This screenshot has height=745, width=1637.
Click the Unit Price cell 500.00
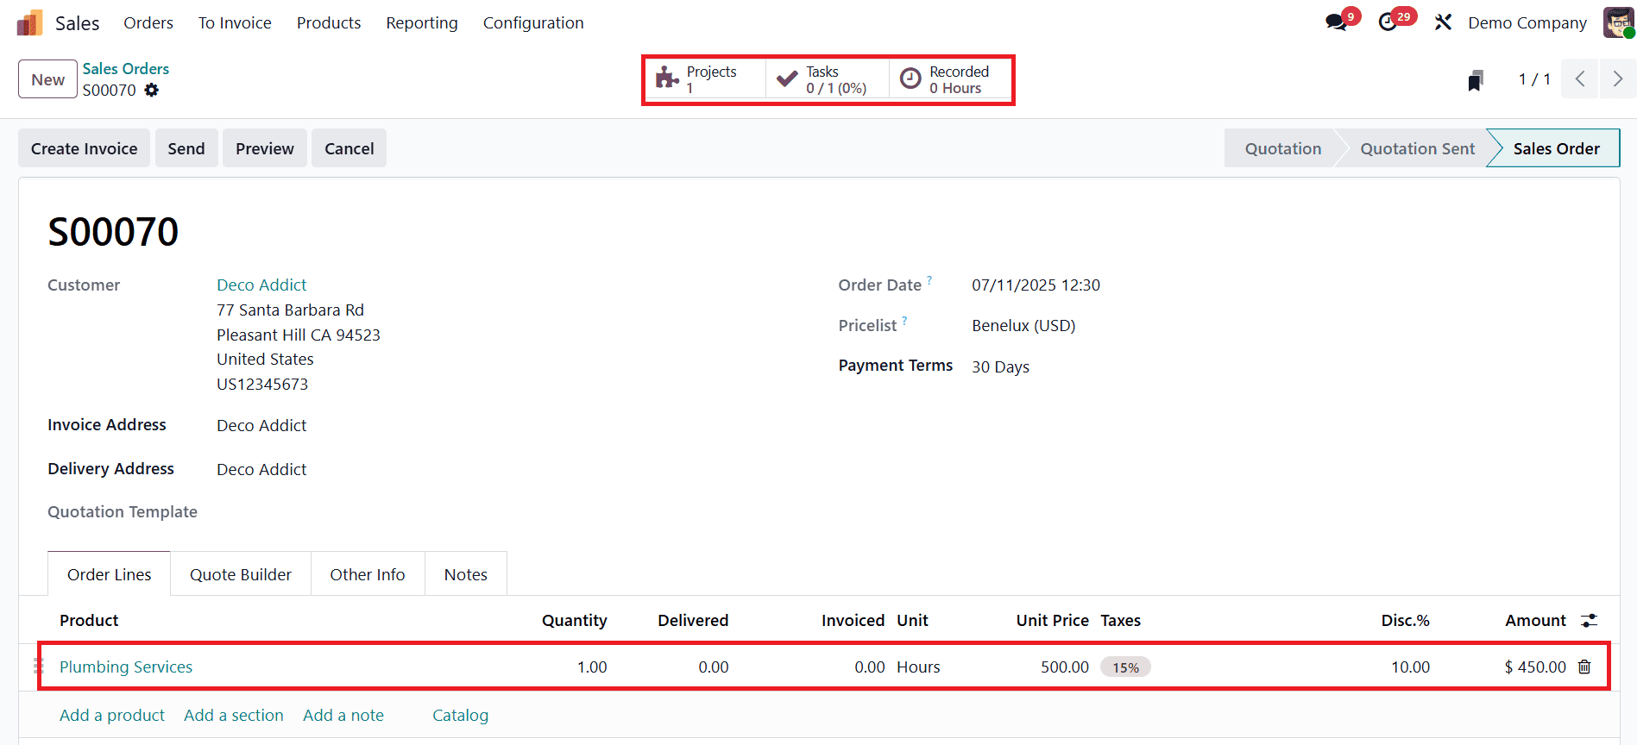tap(1065, 667)
